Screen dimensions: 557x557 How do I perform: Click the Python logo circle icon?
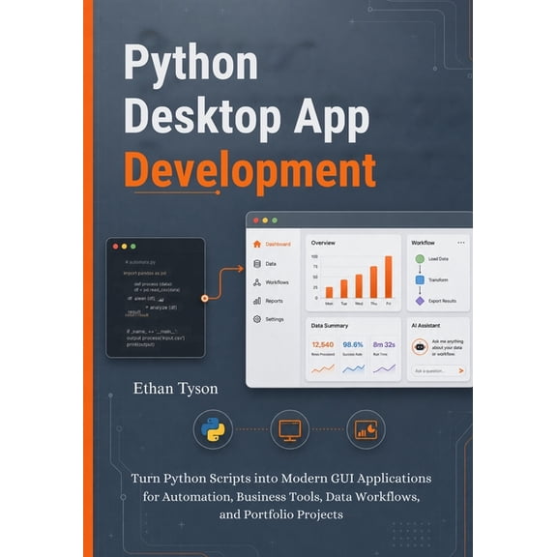213,429
